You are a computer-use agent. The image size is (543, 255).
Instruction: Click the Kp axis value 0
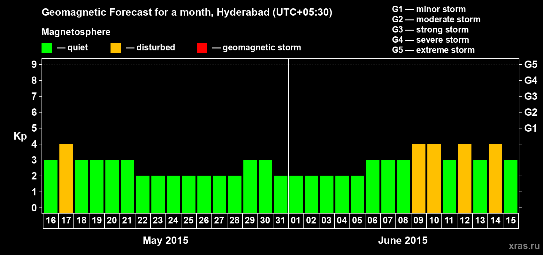(34, 208)
